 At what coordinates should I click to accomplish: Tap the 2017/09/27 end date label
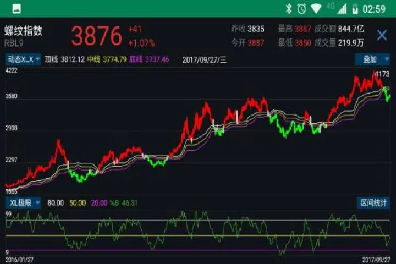pos(376,260)
